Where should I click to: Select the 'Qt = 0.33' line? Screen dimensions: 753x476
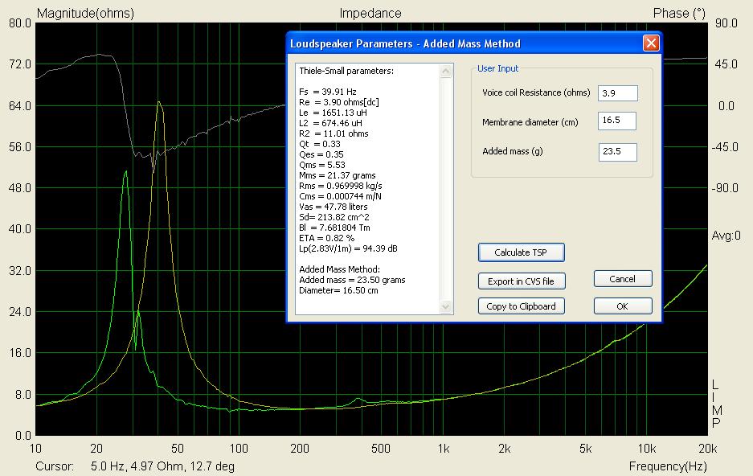click(x=320, y=144)
